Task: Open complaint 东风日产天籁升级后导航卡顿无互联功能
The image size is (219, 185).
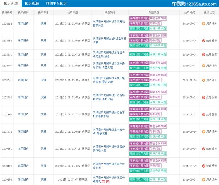Action: (109, 54)
